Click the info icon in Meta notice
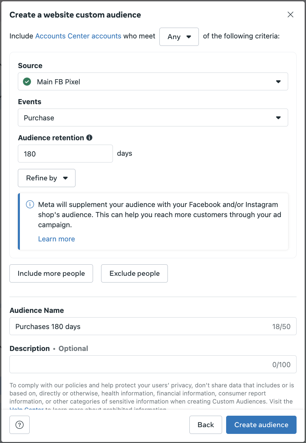The image size is (306, 443). click(30, 204)
